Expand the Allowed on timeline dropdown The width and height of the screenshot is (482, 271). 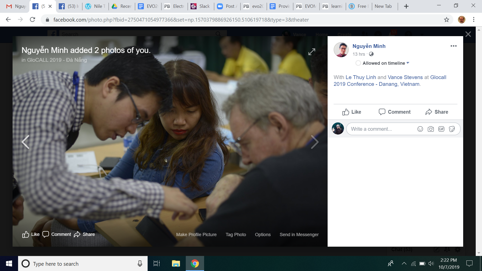pyautogui.click(x=408, y=63)
